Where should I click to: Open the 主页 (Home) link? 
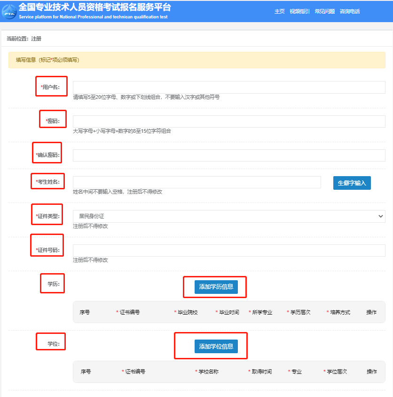point(280,11)
